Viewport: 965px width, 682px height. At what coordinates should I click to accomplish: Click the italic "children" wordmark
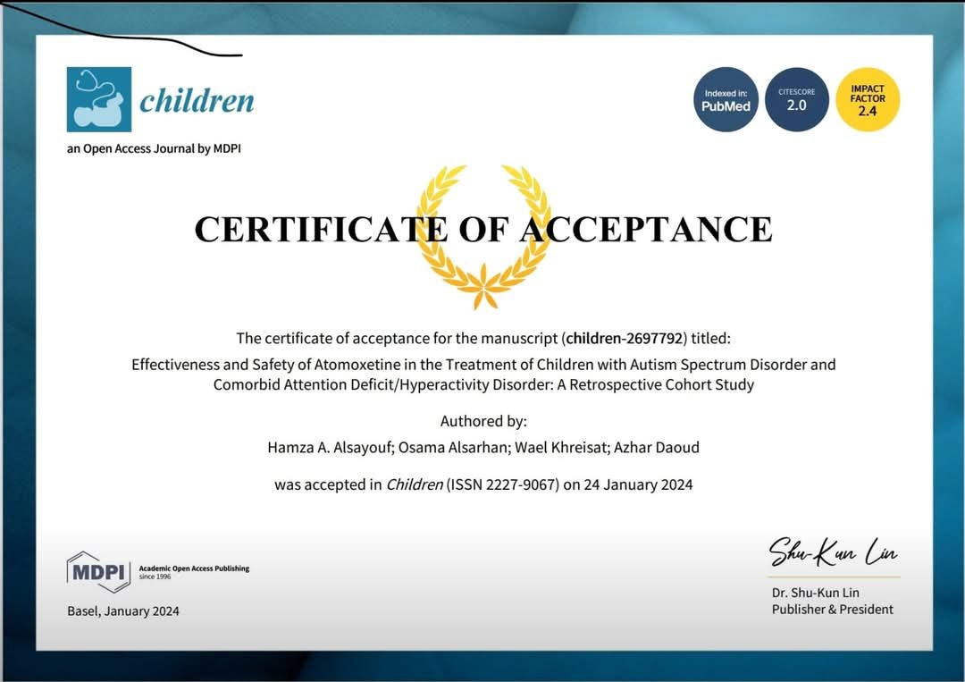click(197, 101)
